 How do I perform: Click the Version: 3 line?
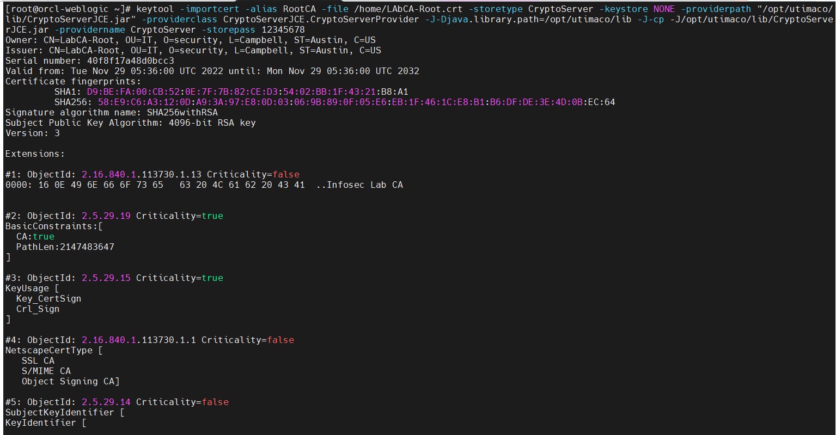click(x=33, y=133)
